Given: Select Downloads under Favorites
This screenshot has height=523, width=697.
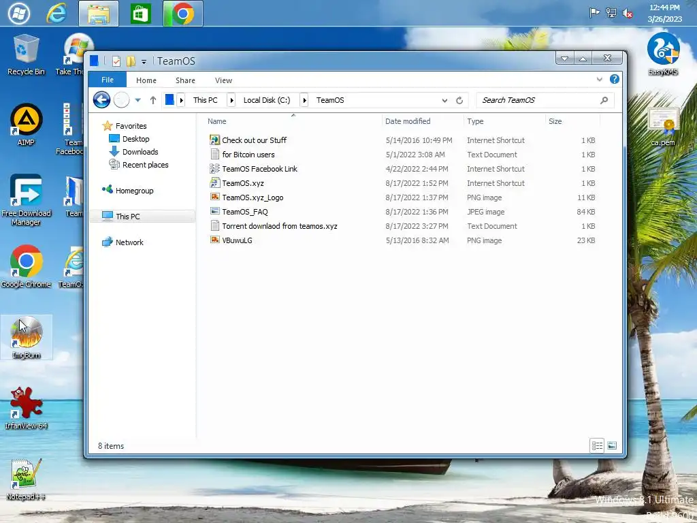Looking at the screenshot, I should point(140,152).
